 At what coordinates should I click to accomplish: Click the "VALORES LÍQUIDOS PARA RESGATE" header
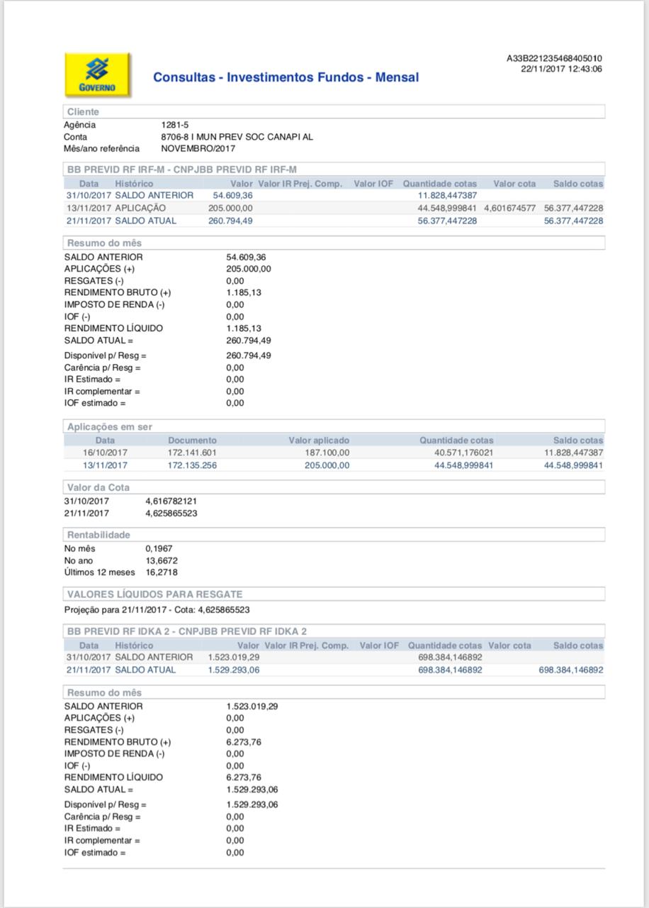pyautogui.click(x=334, y=594)
